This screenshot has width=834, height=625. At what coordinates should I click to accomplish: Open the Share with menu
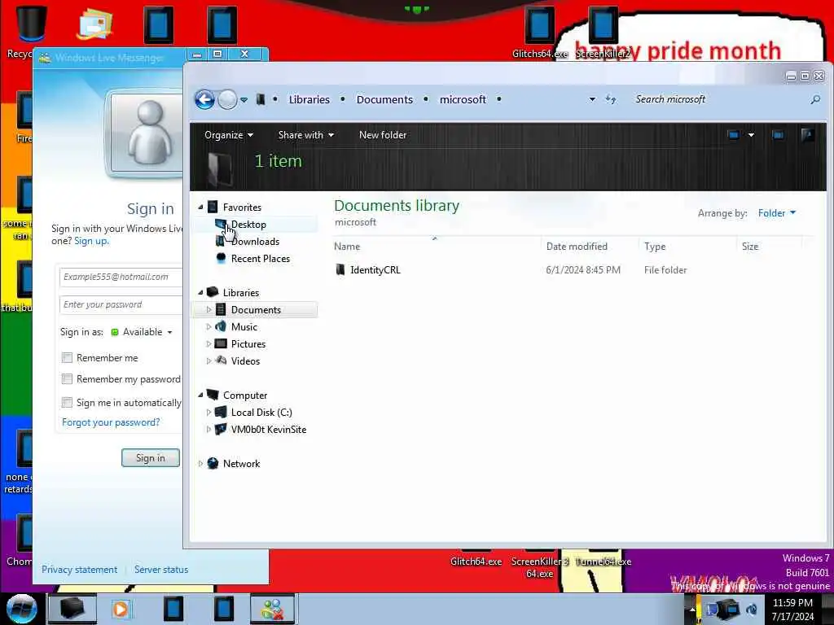[306, 135]
